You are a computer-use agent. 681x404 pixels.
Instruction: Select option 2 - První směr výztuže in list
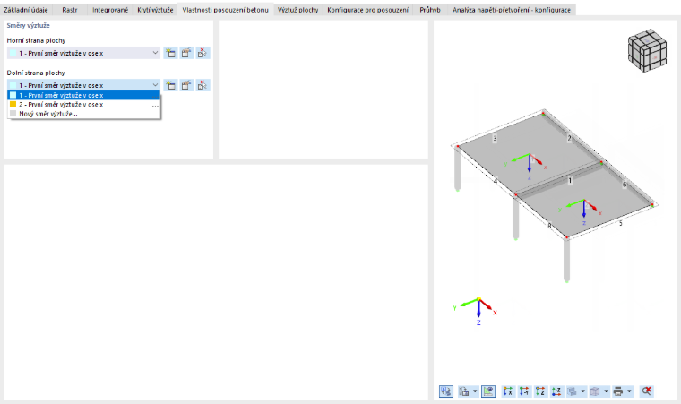tap(84, 105)
